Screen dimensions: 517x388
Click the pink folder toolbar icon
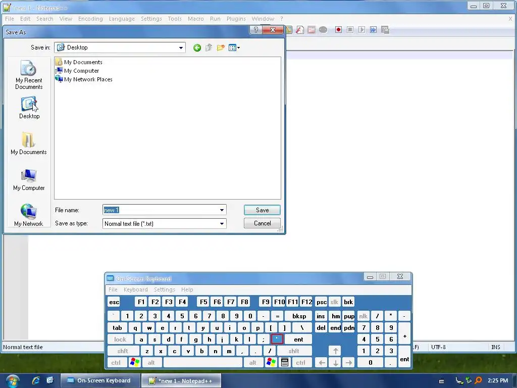311,30
